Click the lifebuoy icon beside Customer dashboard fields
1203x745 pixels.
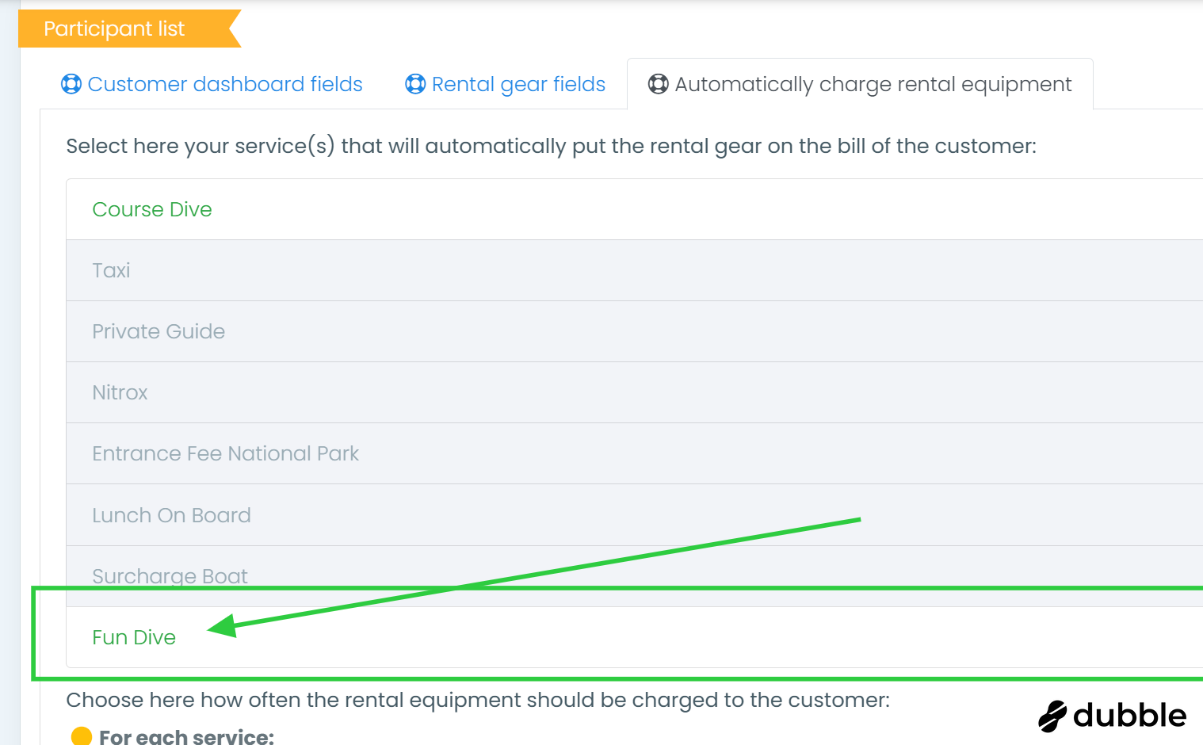pyautogui.click(x=71, y=84)
